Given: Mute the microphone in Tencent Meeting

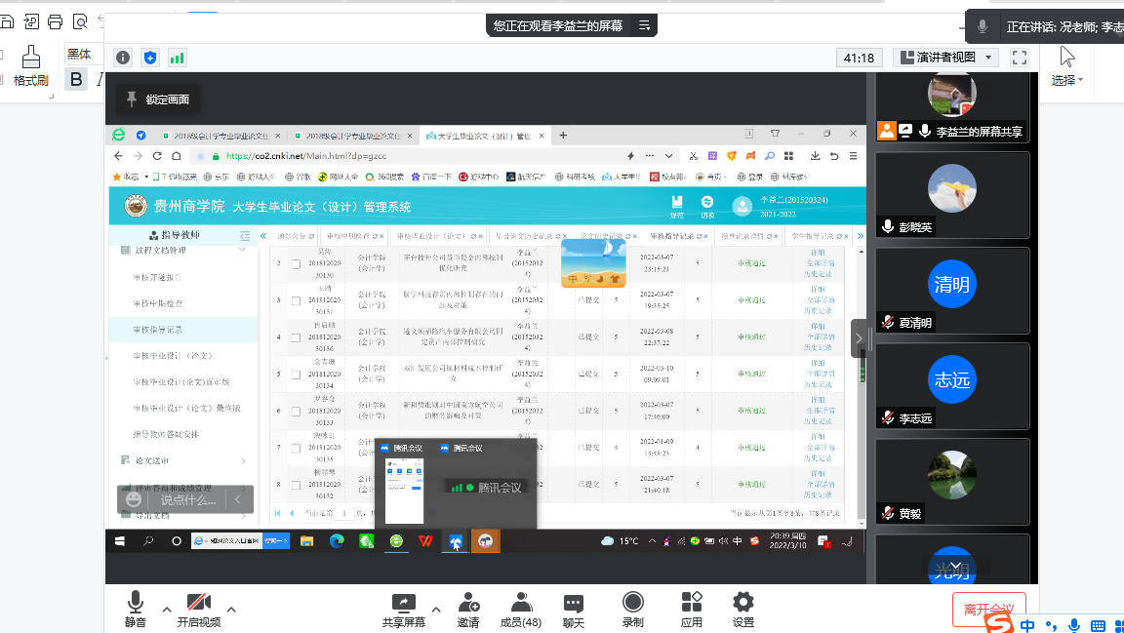Looking at the screenshot, I should (135, 602).
